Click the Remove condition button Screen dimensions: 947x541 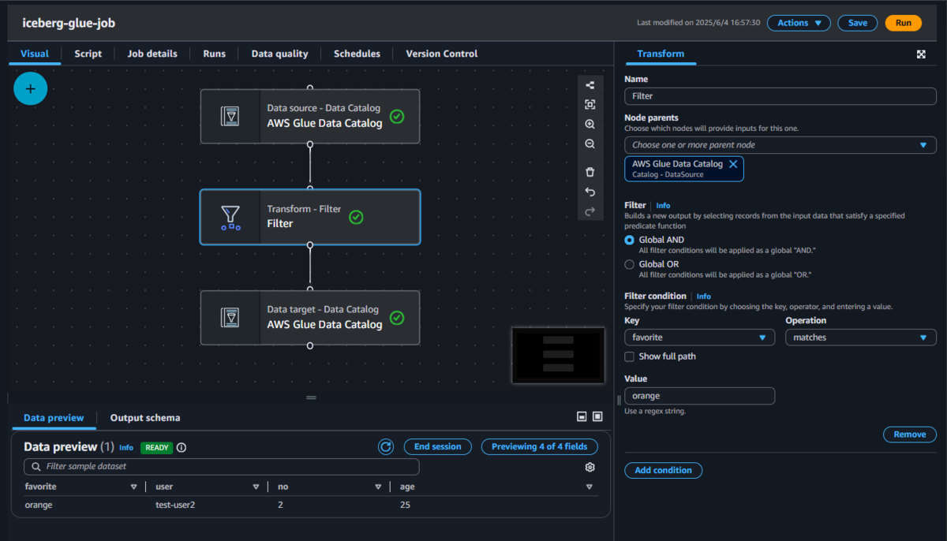coord(910,435)
